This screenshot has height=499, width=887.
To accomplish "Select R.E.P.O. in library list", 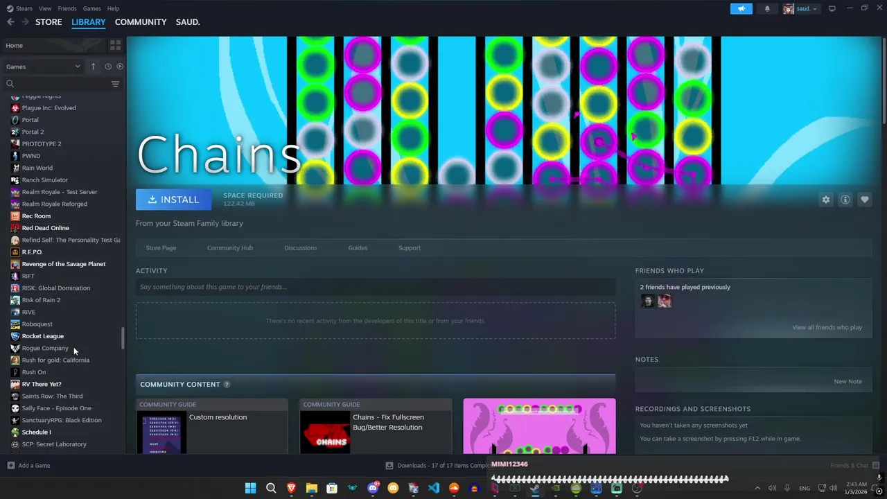I will point(32,252).
